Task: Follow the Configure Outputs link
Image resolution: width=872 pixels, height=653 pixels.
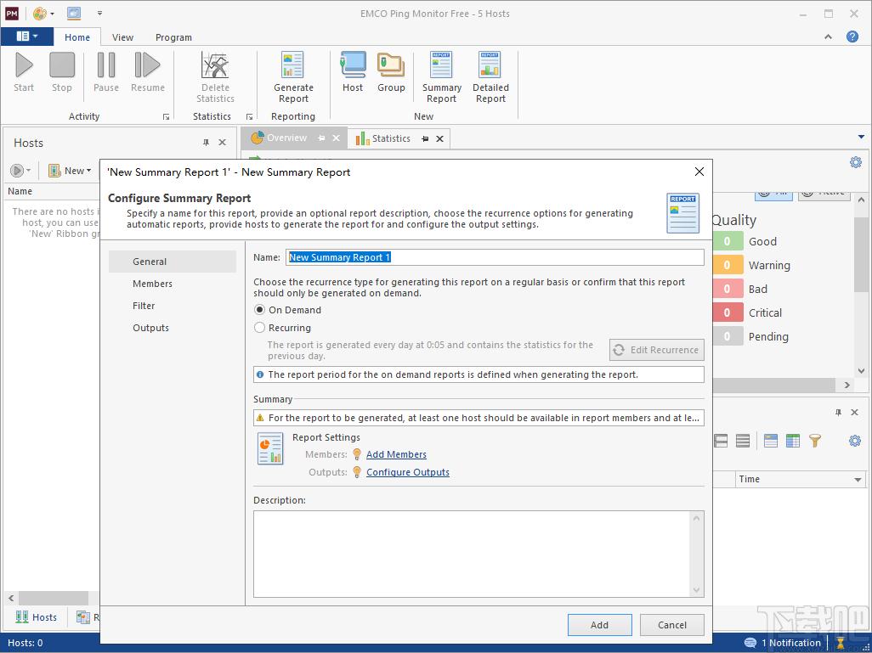Action: click(x=408, y=472)
